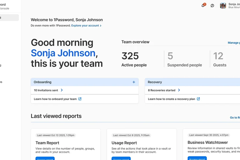Click external link icon beside onboard your team
The width and height of the screenshot is (240, 160).
tap(80, 99)
